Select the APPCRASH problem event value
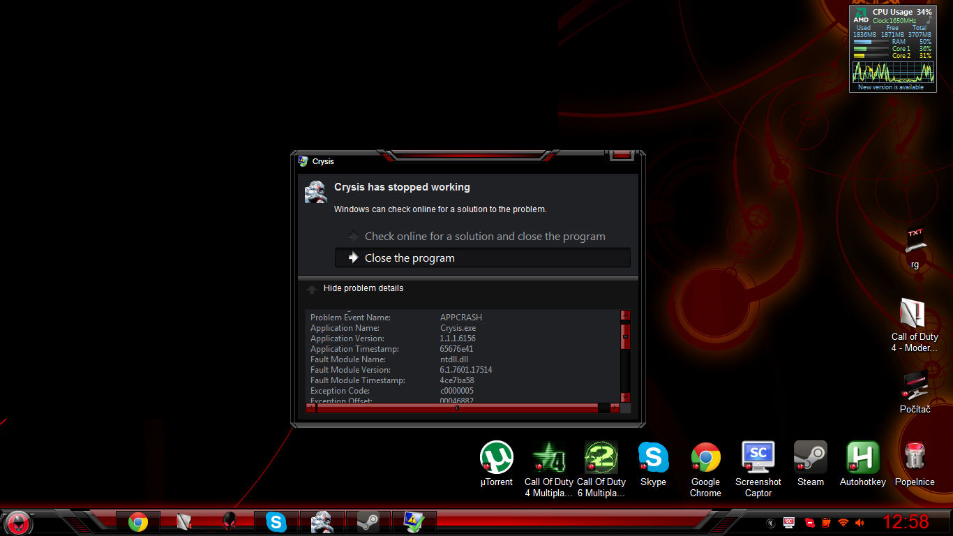Viewport: 953px width, 536px height. pos(461,318)
